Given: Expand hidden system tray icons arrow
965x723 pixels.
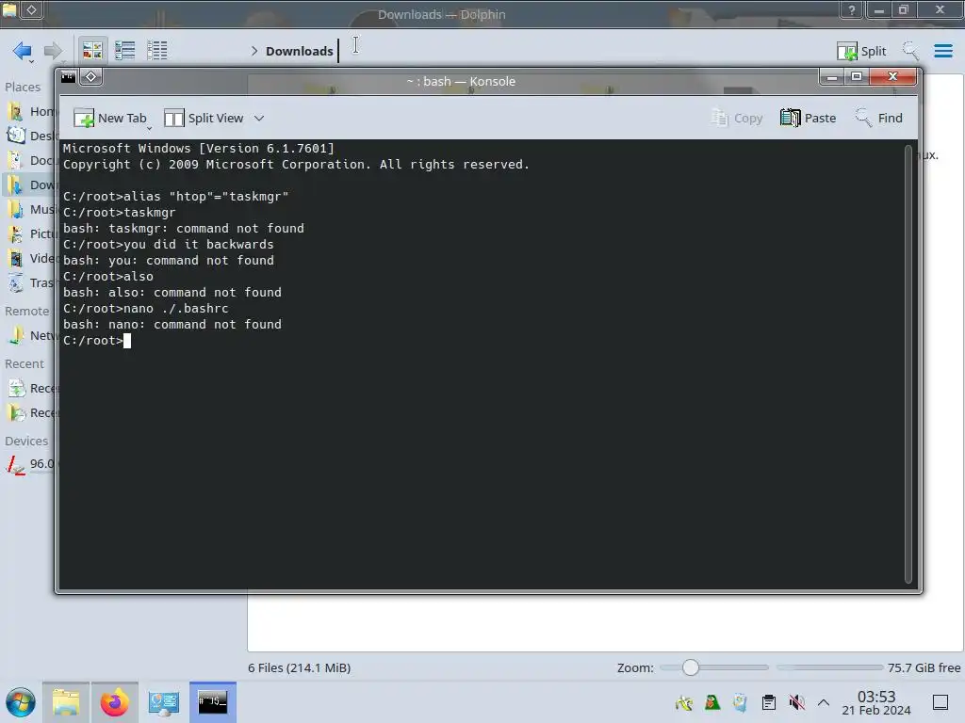Looking at the screenshot, I should tap(824, 702).
